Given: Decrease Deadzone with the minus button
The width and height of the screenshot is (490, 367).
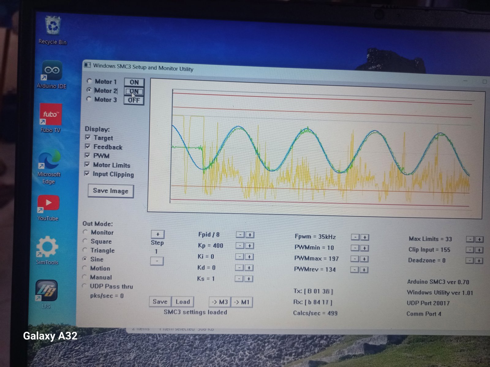Looking at the screenshot, I should click(469, 261).
